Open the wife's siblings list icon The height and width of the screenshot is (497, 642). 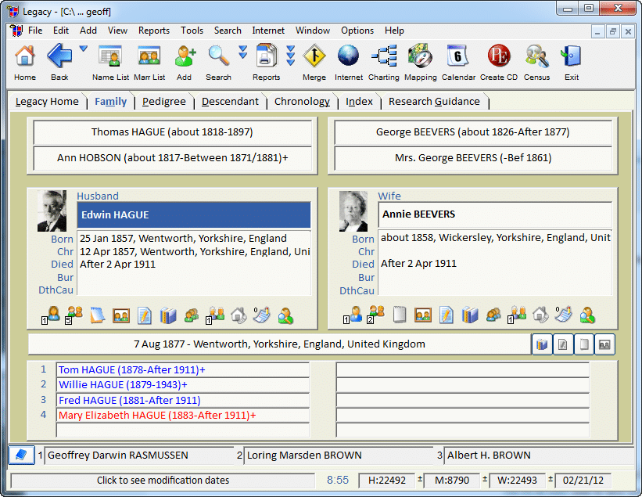[x=376, y=315]
